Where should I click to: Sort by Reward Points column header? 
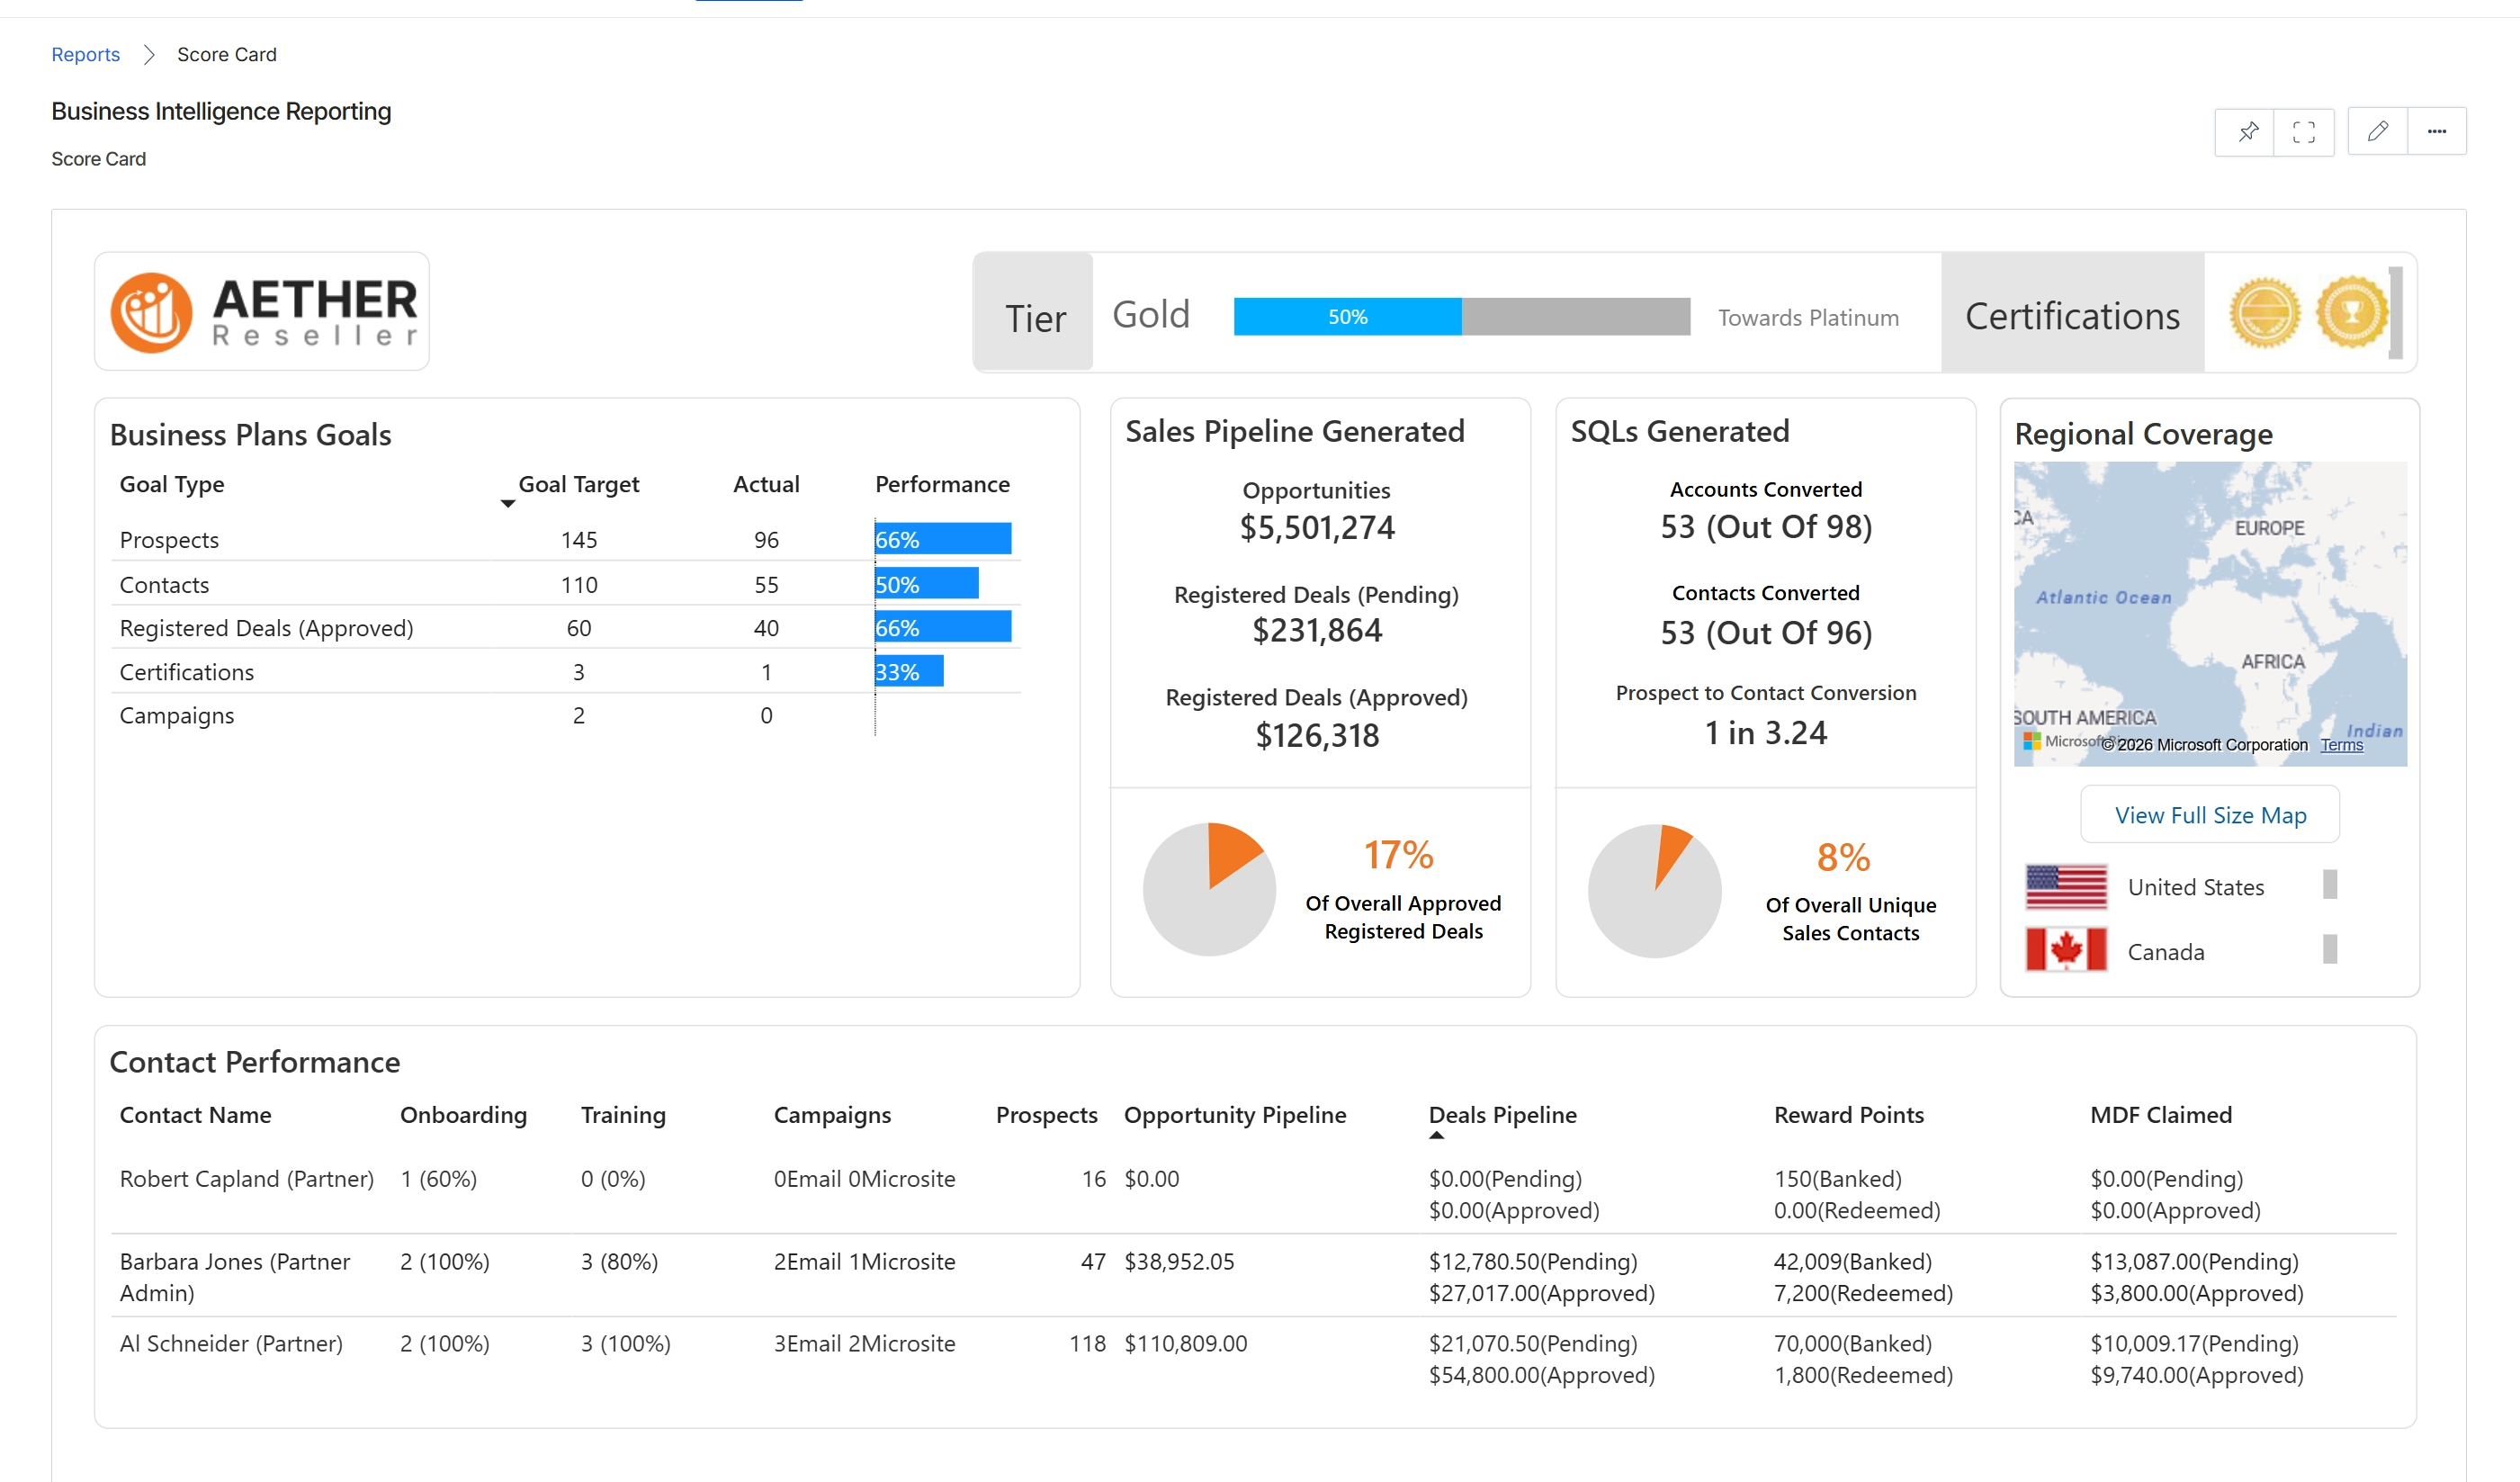(x=1848, y=1115)
